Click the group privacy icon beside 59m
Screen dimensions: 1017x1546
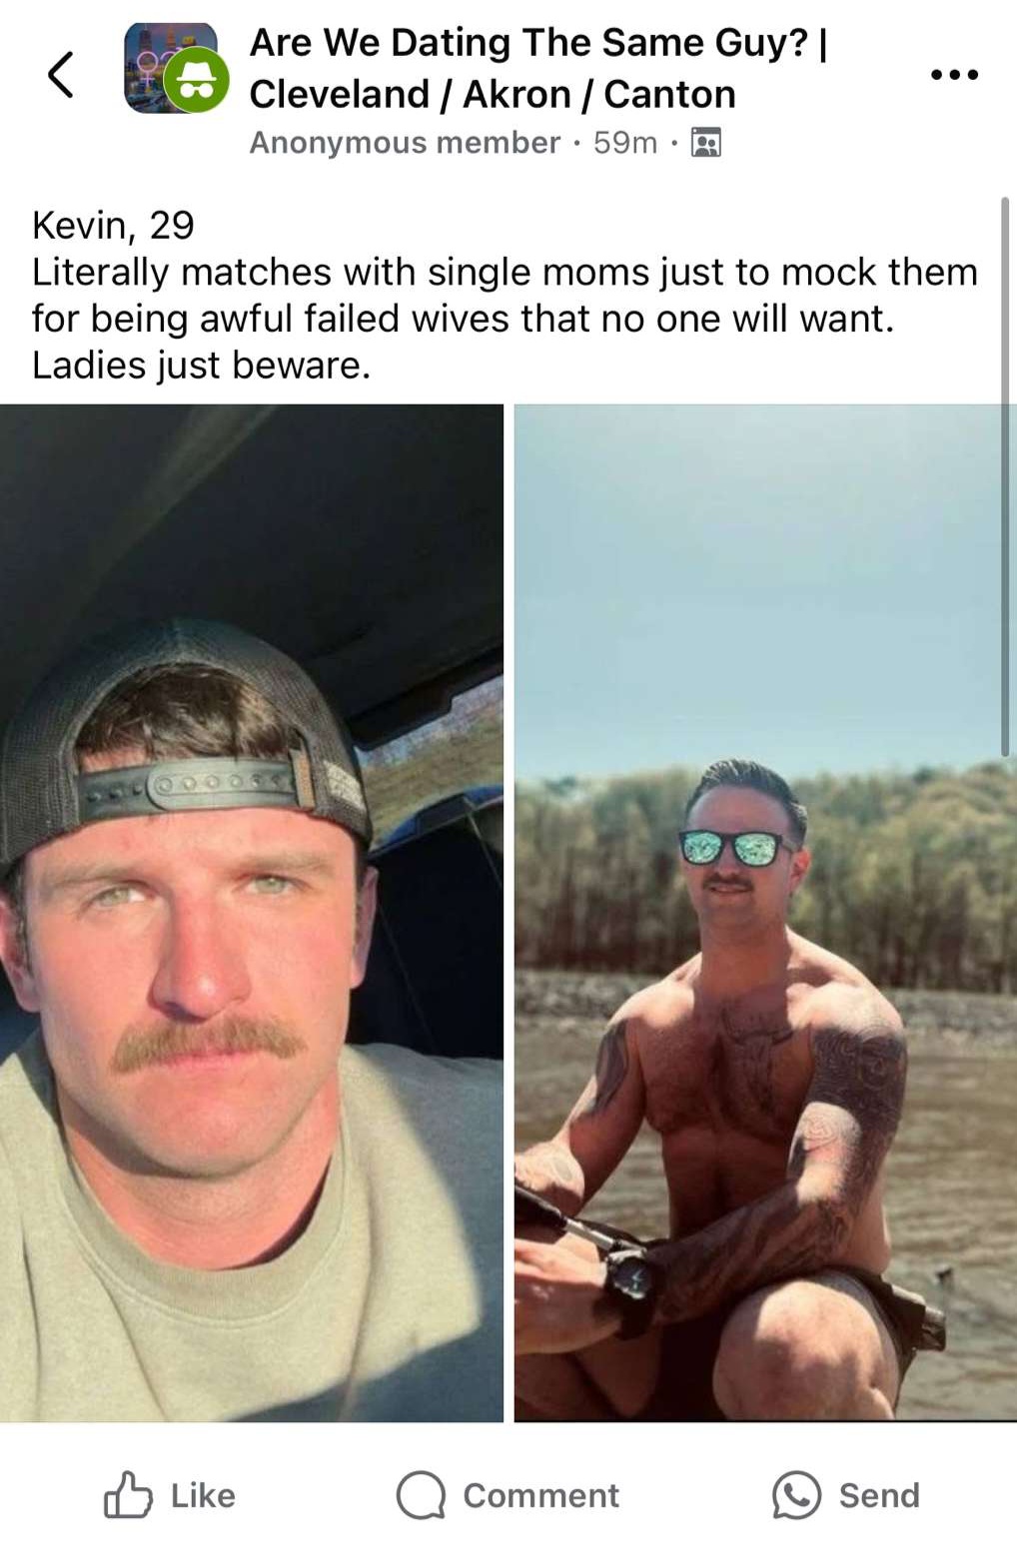click(x=706, y=143)
